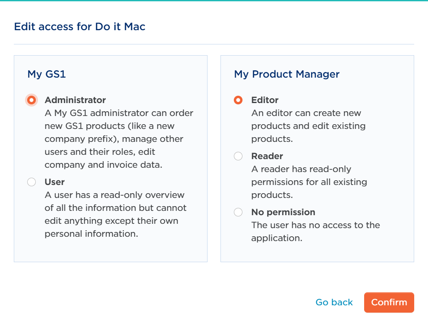Click the Administrator label text
Image resolution: width=428 pixels, height=326 pixels.
tap(75, 100)
